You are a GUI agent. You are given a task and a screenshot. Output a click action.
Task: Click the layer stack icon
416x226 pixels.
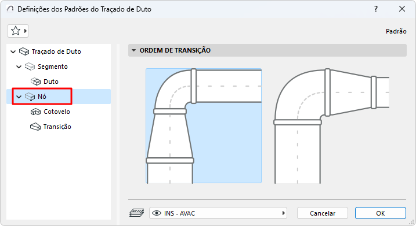point(136,213)
